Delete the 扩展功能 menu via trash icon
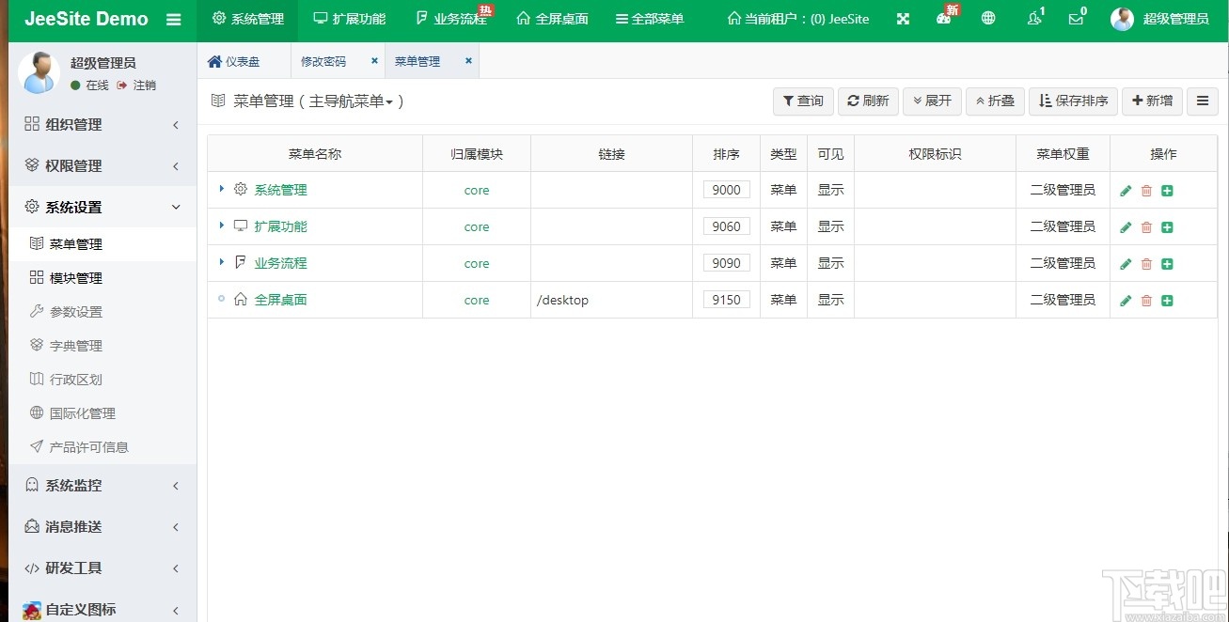The height and width of the screenshot is (622, 1229). 1146,227
